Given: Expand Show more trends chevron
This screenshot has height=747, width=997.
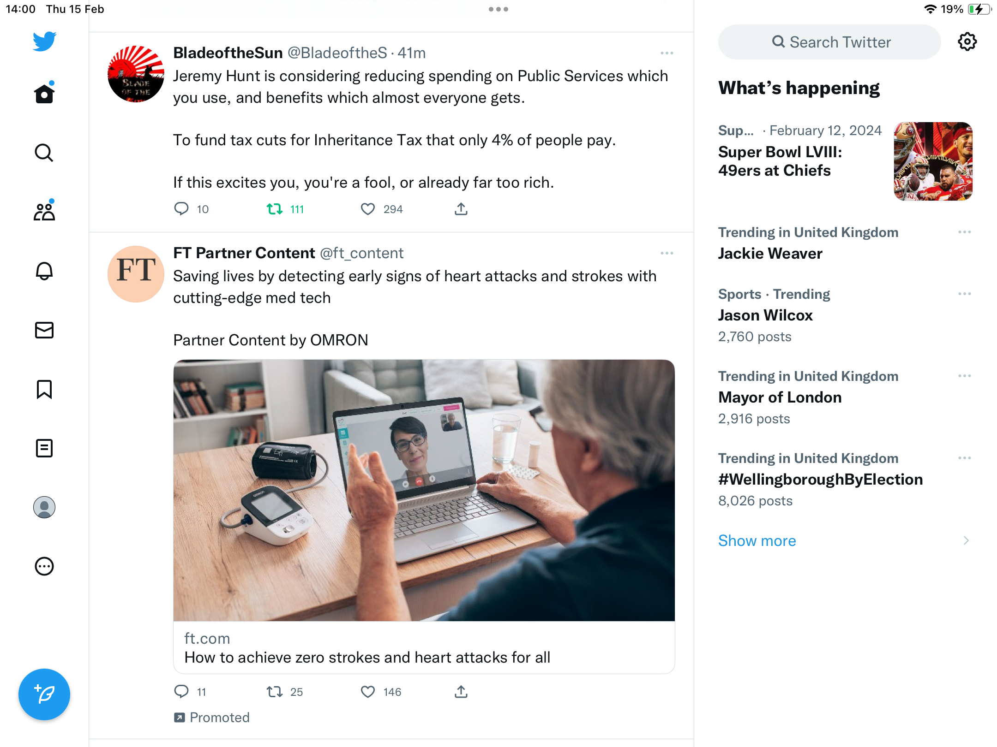Looking at the screenshot, I should point(966,540).
